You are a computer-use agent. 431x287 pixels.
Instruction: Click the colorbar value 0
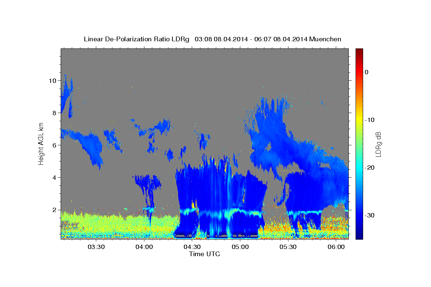click(367, 72)
